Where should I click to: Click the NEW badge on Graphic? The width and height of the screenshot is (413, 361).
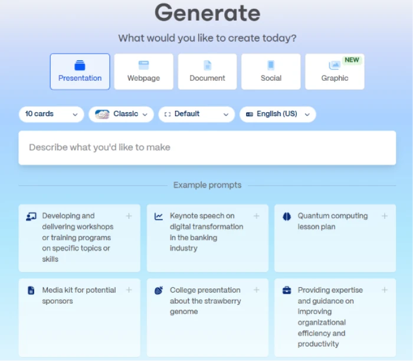click(x=352, y=60)
